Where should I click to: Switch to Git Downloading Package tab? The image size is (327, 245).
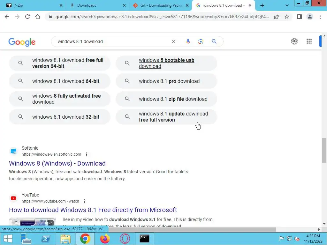tap(160, 5)
